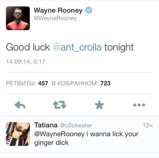
Task: Open the @WayneRooney mention inside the reply
Action: [x=59, y=134]
